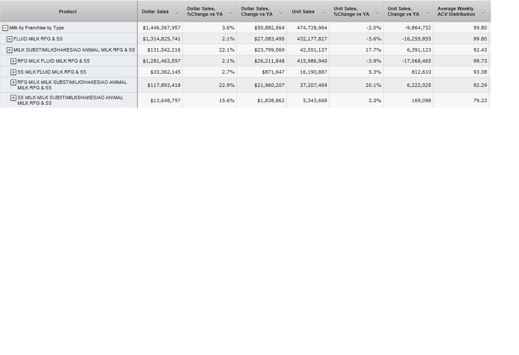Expand RFG MILK MILK SUBST/MILKSHAKES row
Viewport: 519px width, 355px height.
pos(13,82)
